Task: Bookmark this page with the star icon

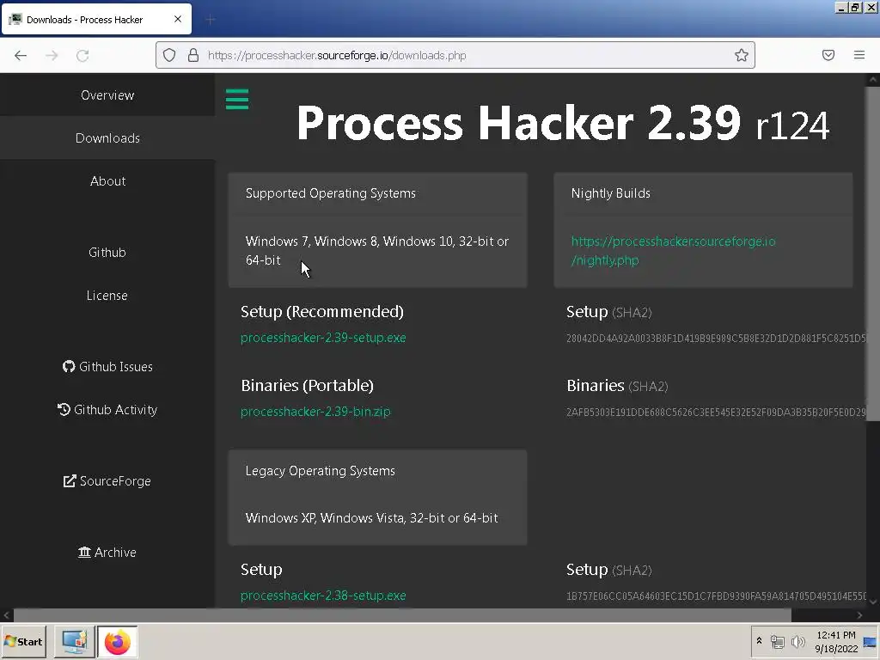Action: pyautogui.click(x=742, y=55)
